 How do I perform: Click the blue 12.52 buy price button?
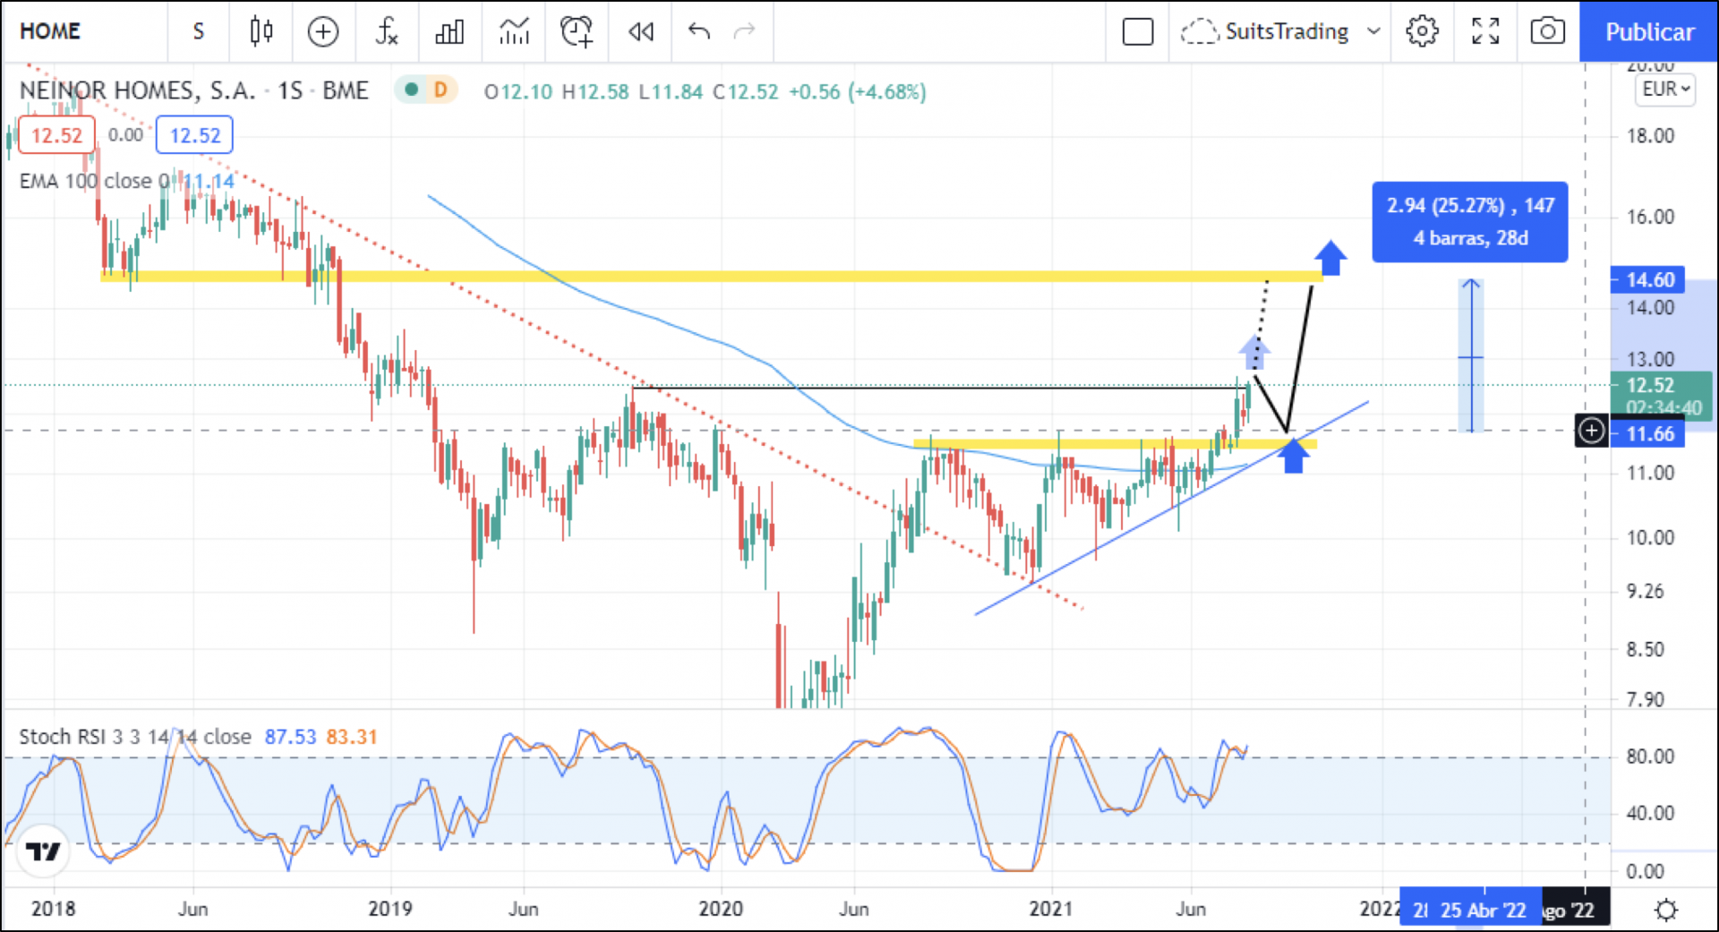(x=194, y=136)
